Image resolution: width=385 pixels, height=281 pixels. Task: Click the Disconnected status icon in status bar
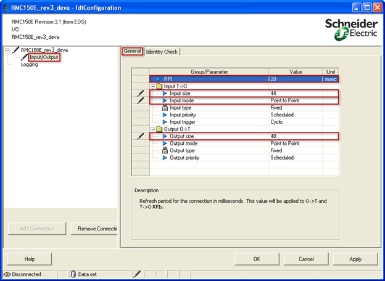(7, 274)
